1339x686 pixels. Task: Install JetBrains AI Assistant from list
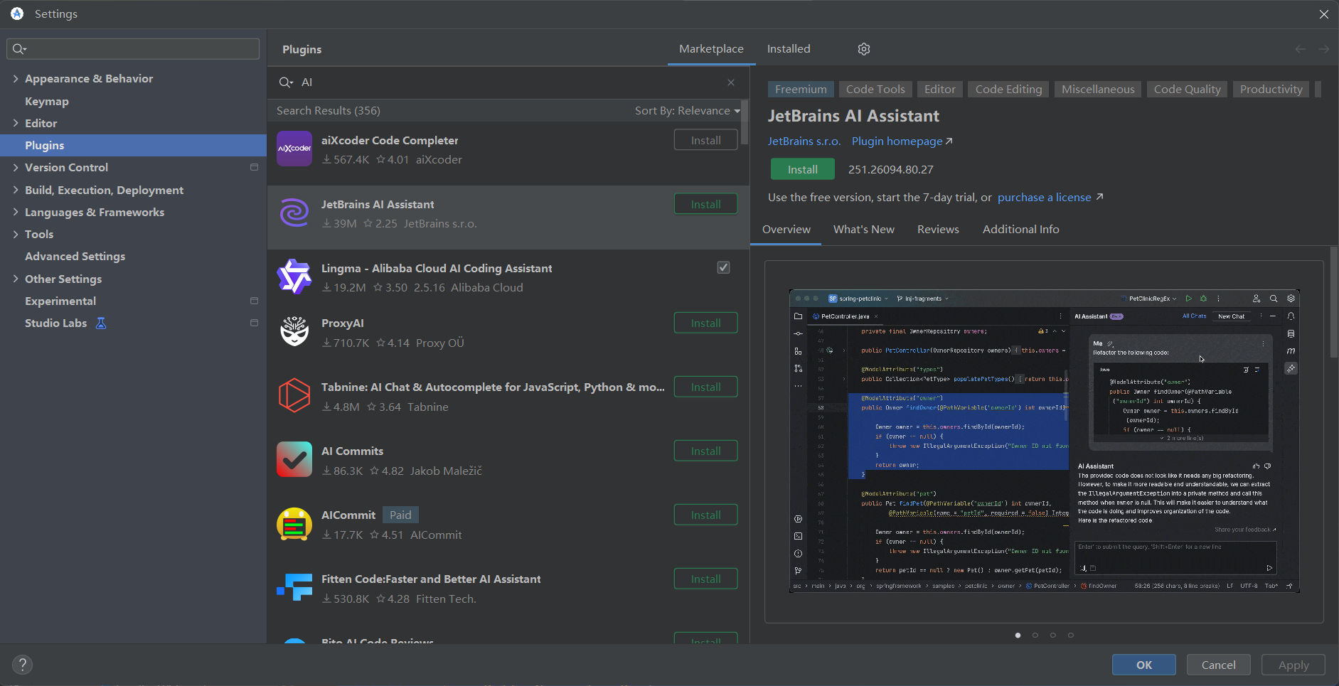pos(705,204)
